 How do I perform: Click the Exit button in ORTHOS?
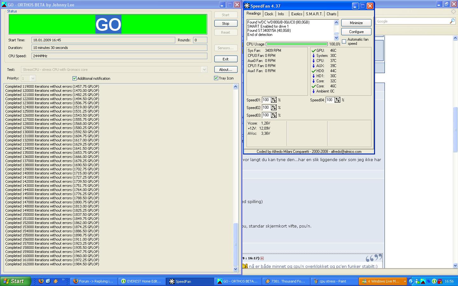point(226,59)
